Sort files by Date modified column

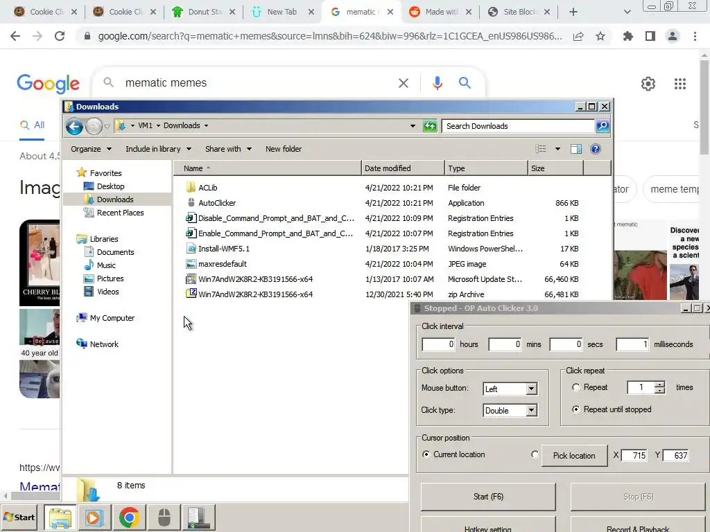(403, 168)
